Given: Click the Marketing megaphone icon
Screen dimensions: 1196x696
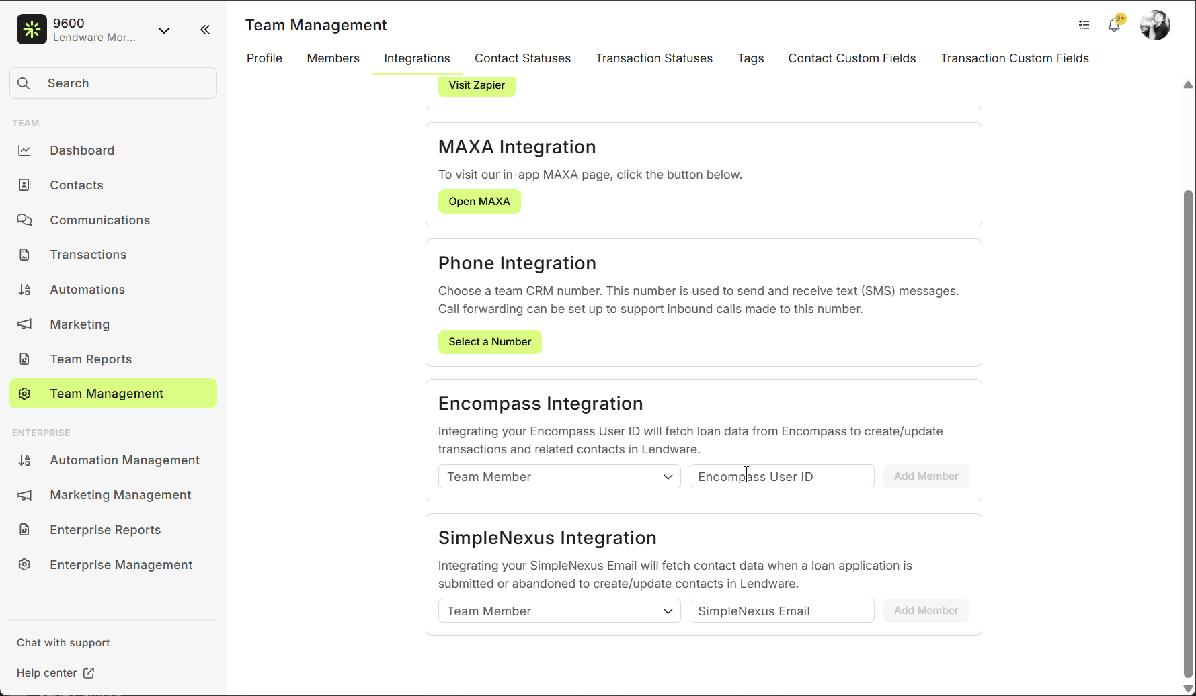Looking at the screenshot, I should pyautogui.click(x=25, y=324).
